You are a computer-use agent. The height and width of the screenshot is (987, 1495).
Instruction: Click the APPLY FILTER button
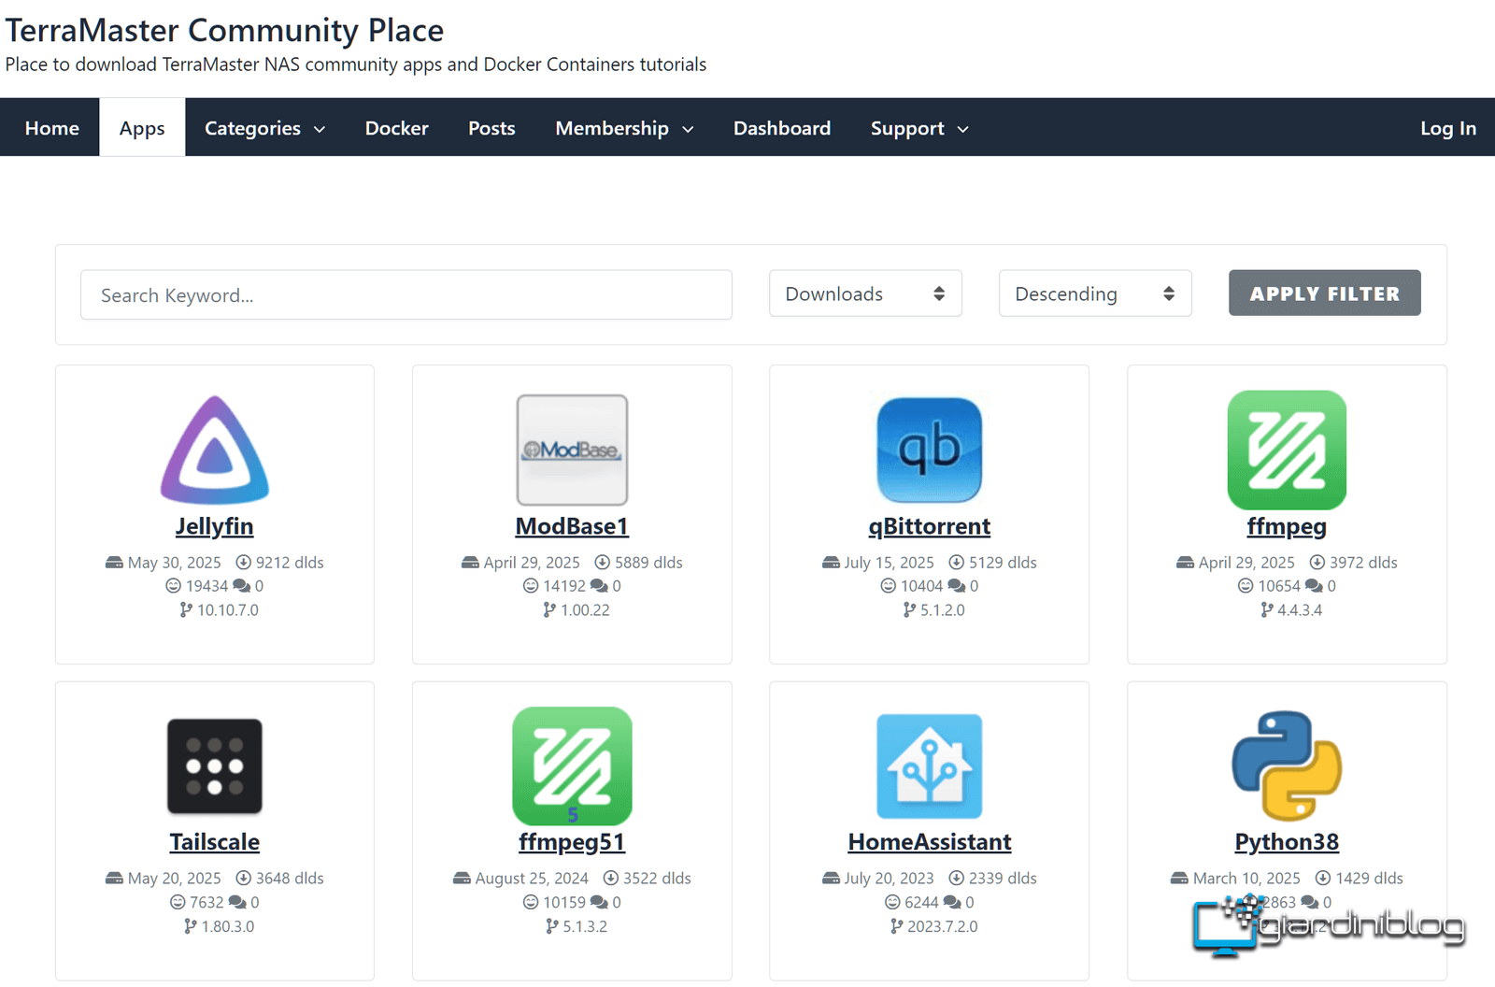[x=1324, y=293]
